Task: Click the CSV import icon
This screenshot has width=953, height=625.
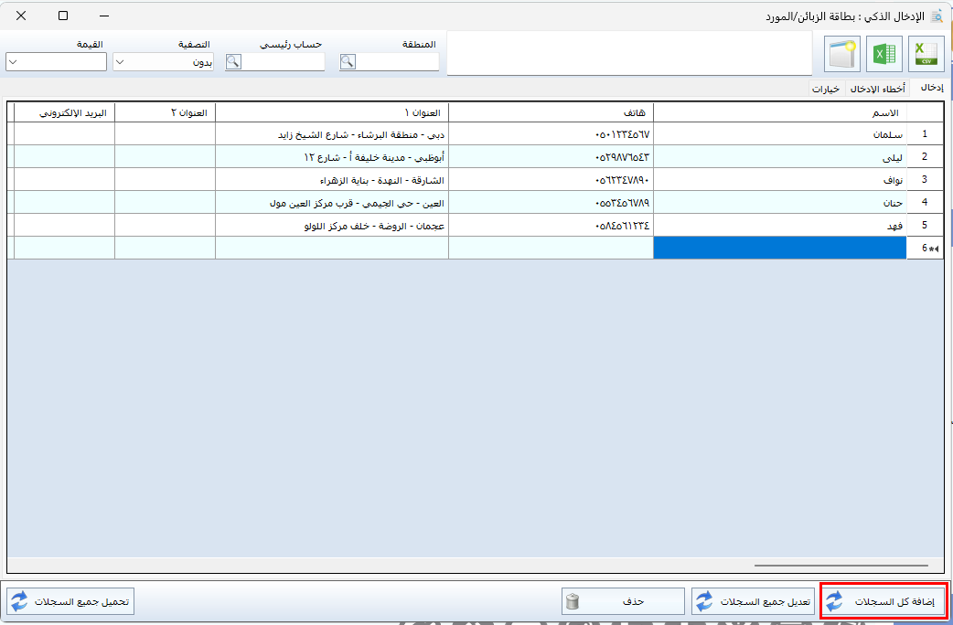Action: (926, 54)
